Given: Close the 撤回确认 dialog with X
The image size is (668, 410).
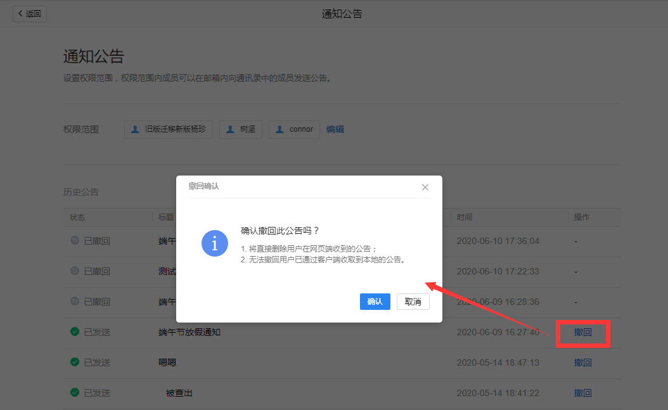Looking at the screenshot, I should (425, 187).
